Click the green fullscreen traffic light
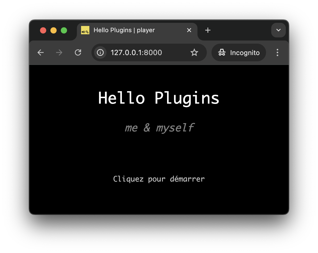This screenshot has height=253, width=318. (64, 30)
